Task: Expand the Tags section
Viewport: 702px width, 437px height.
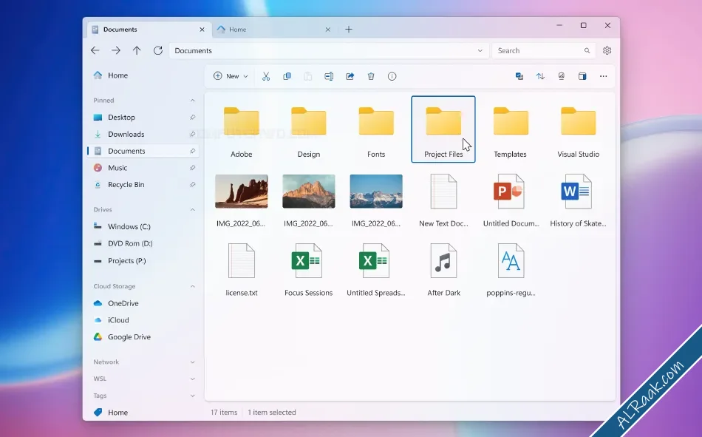Action: [193, 396]
